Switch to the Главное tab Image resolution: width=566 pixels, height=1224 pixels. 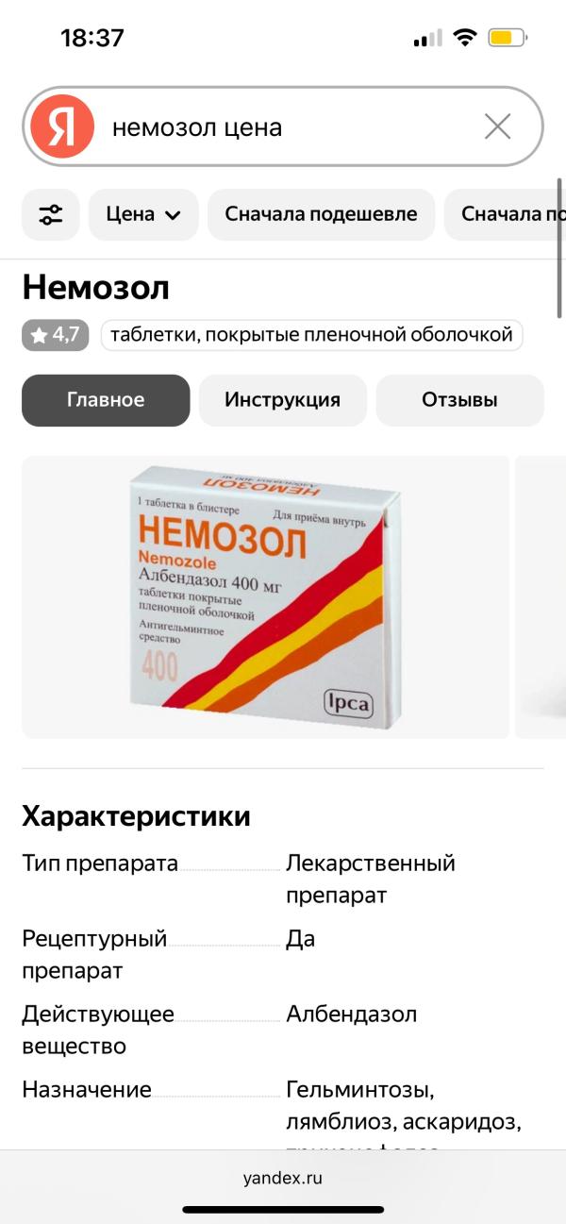pyautogui.click(x=106, y=400)
